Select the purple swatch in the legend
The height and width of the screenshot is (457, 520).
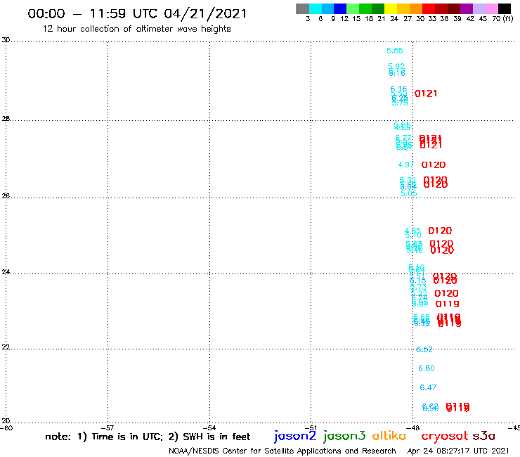[467, 8]
